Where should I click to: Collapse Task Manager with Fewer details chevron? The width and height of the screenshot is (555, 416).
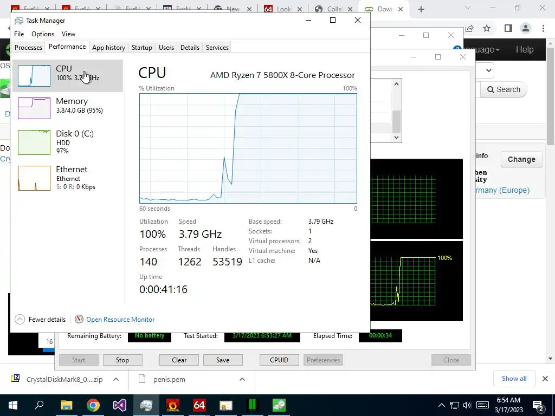[20, 320]
